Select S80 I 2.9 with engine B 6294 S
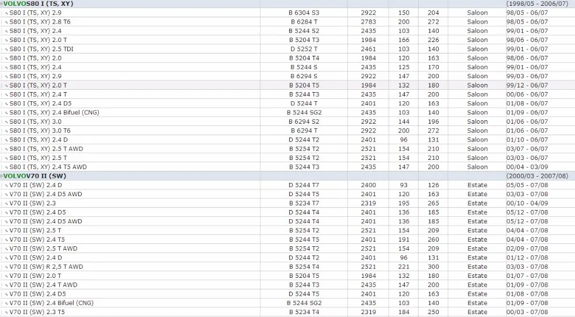 pos(287,76)
